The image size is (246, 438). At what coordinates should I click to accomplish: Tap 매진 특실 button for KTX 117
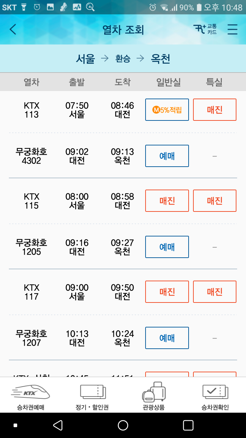tap(215, 292)
